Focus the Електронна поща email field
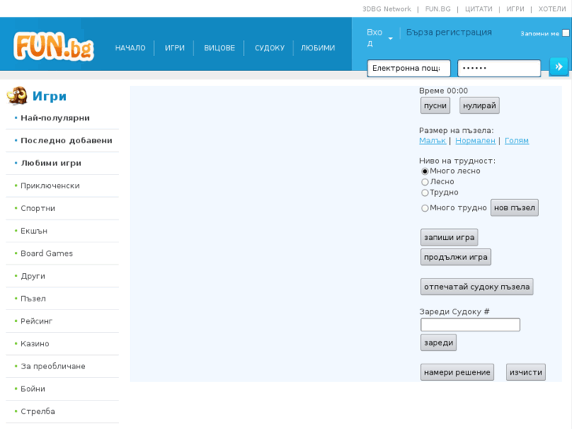 (408, 68)
